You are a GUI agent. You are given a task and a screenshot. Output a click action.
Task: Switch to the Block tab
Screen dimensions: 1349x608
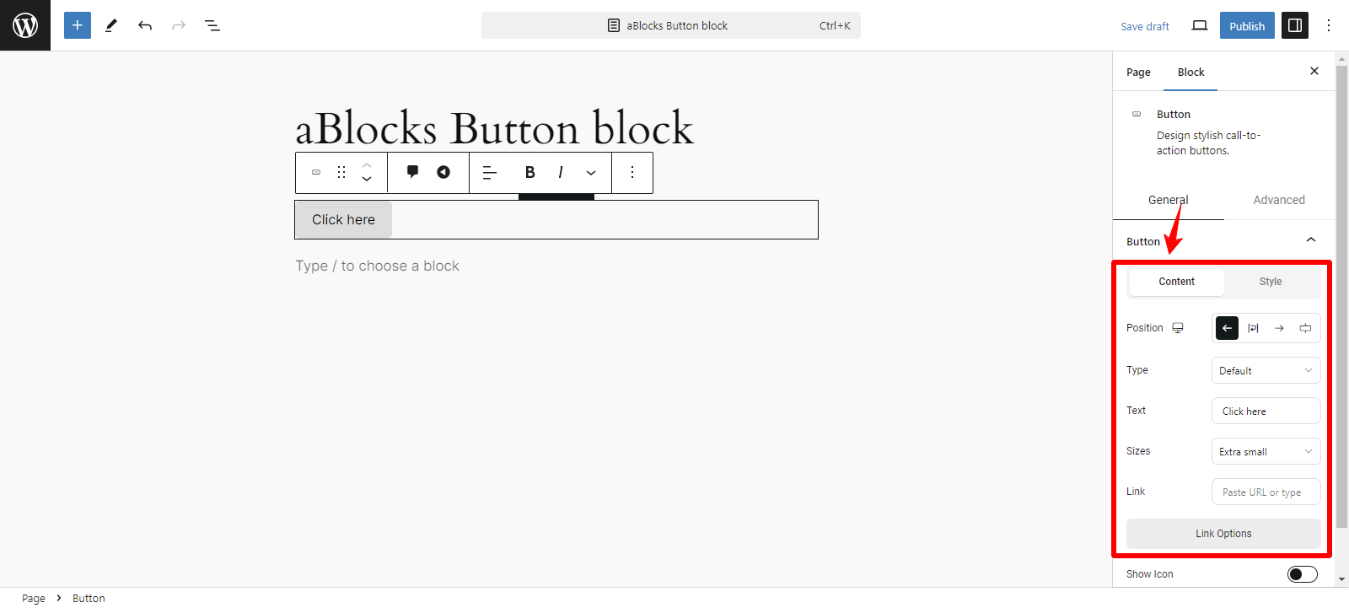coord(1190,73)
